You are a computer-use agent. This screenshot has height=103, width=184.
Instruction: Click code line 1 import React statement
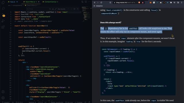tap(41, 12)
